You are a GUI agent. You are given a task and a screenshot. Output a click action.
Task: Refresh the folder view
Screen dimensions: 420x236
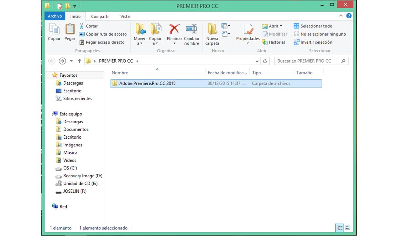(x=265, y=61)
